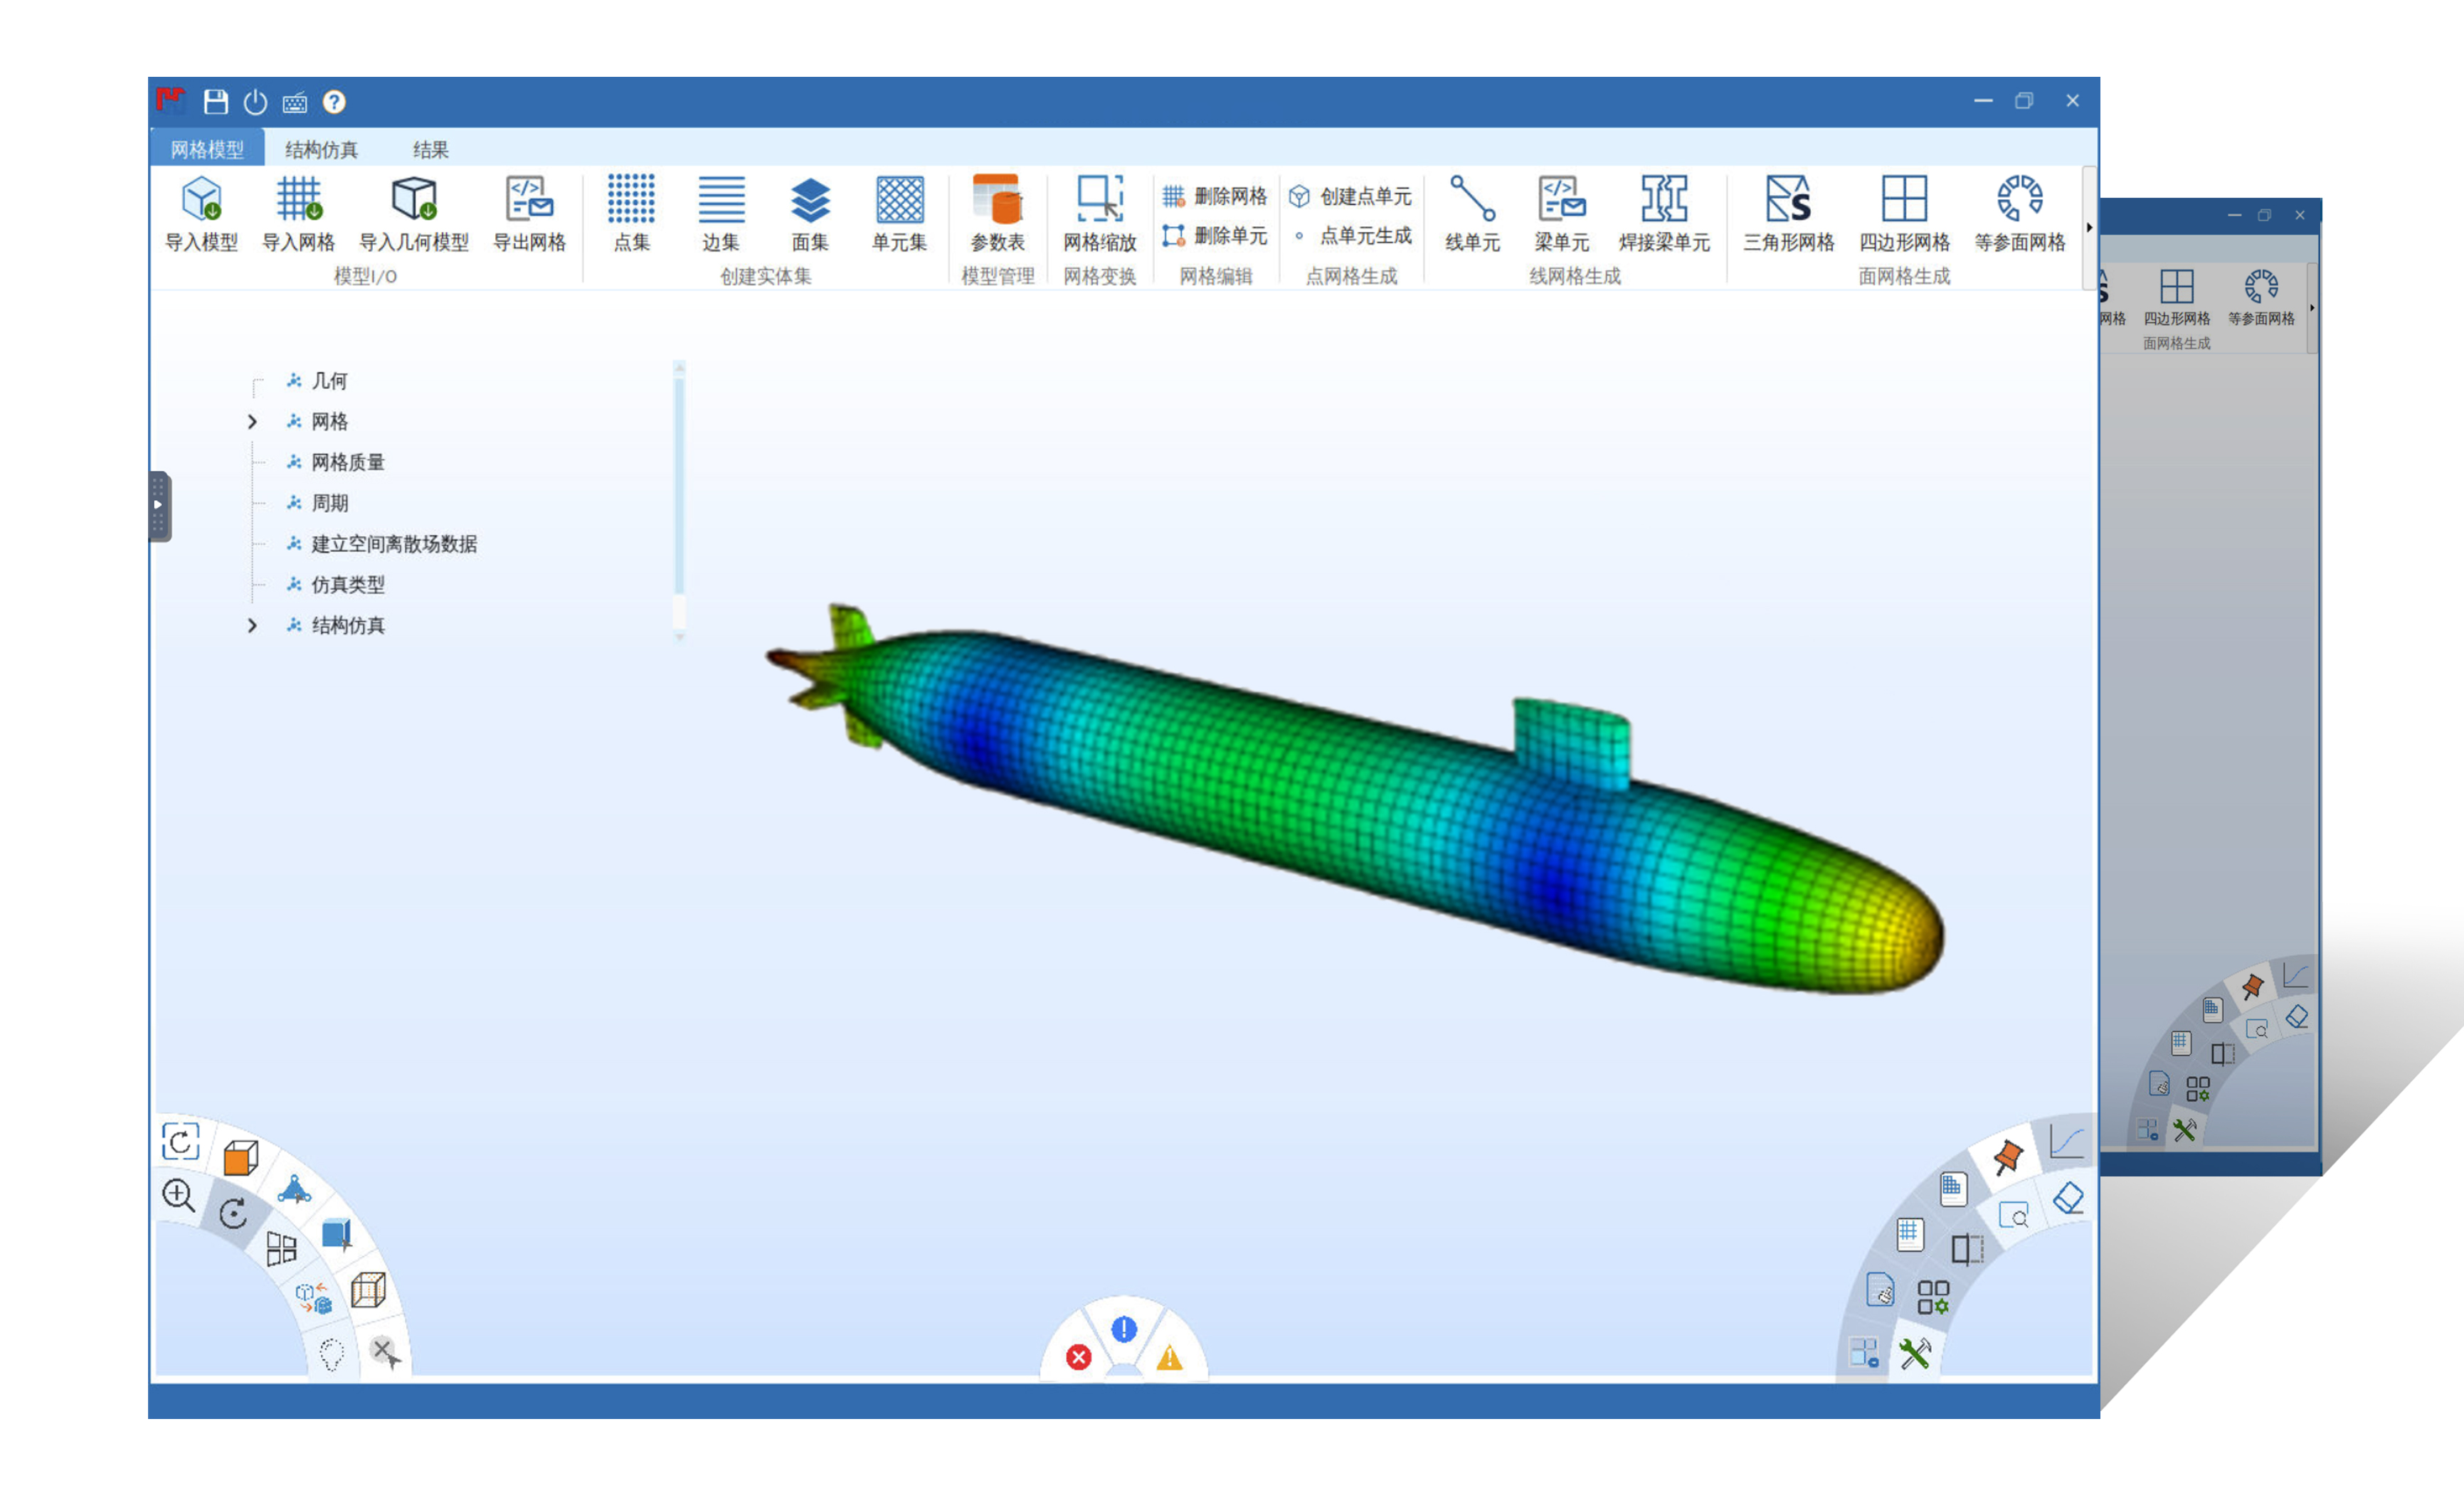Click the 导入模型 import model icon
The width and height of the screenshot is (2464, 1488).
coord(201,200)
